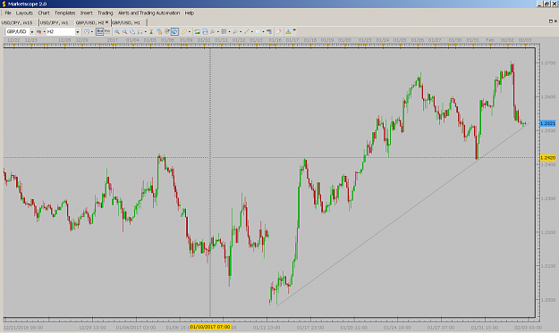
Task: Click the picture snapshot icon
Action: coord(197,31)
